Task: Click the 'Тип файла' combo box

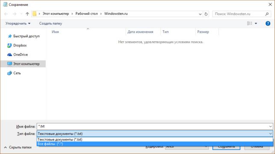Action: pos(155,134)
